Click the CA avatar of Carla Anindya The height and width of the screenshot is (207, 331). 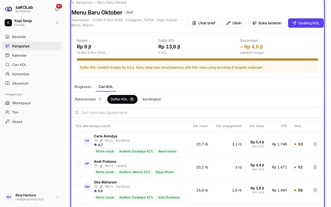[x=87, y=141]
